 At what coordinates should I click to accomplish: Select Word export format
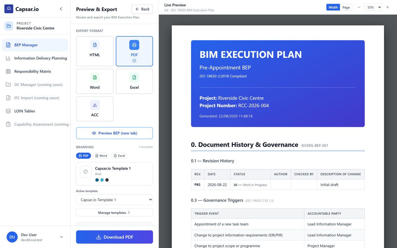[95, 81]
